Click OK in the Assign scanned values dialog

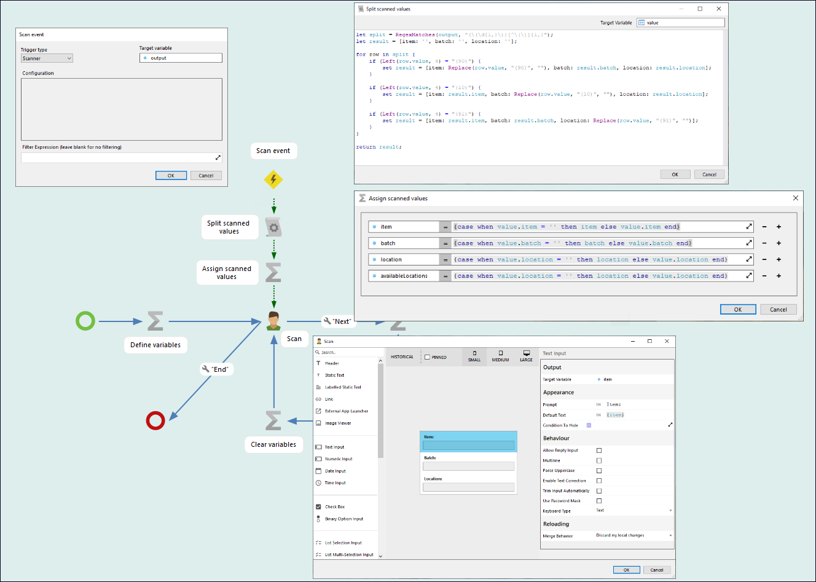737,310
